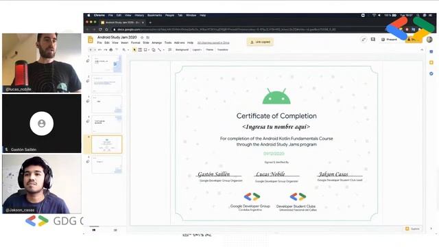Click the 'All changes saved in Drive' link

point(213,43)
